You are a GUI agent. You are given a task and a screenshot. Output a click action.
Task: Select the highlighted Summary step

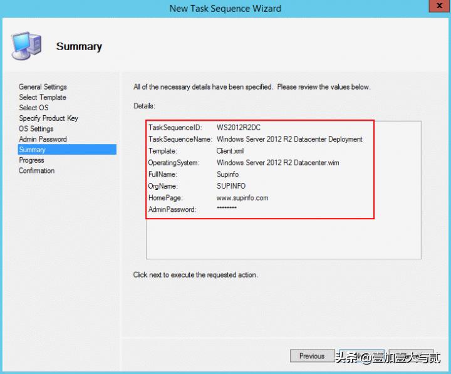[67, 150]
